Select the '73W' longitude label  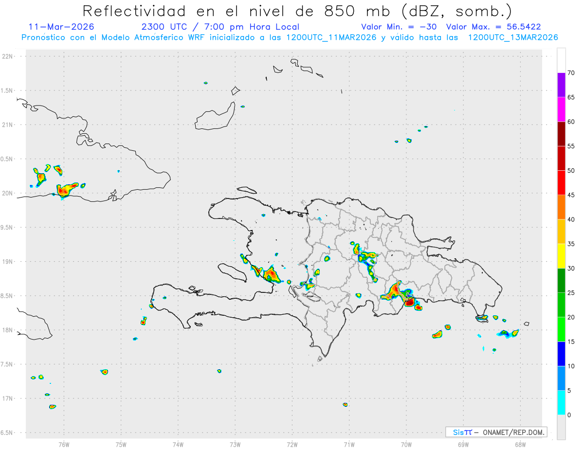coord(235,444)
